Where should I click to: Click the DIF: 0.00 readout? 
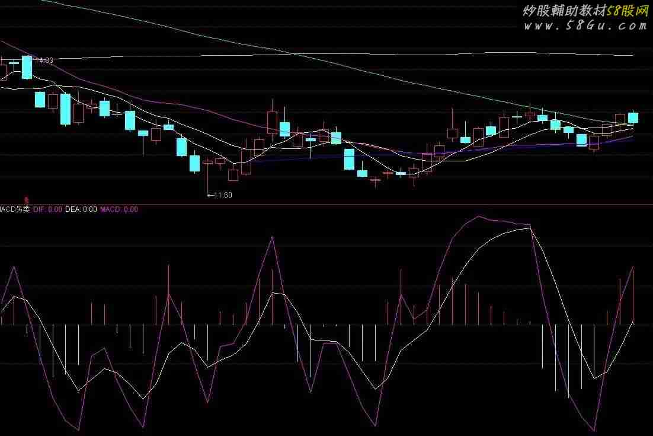click(47, 209)
